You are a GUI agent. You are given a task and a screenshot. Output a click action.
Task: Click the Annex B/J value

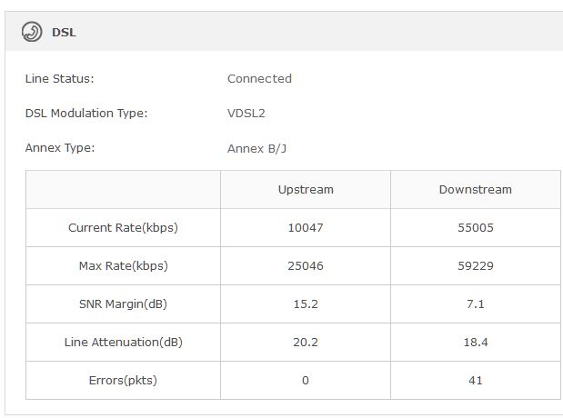[256, 148]
